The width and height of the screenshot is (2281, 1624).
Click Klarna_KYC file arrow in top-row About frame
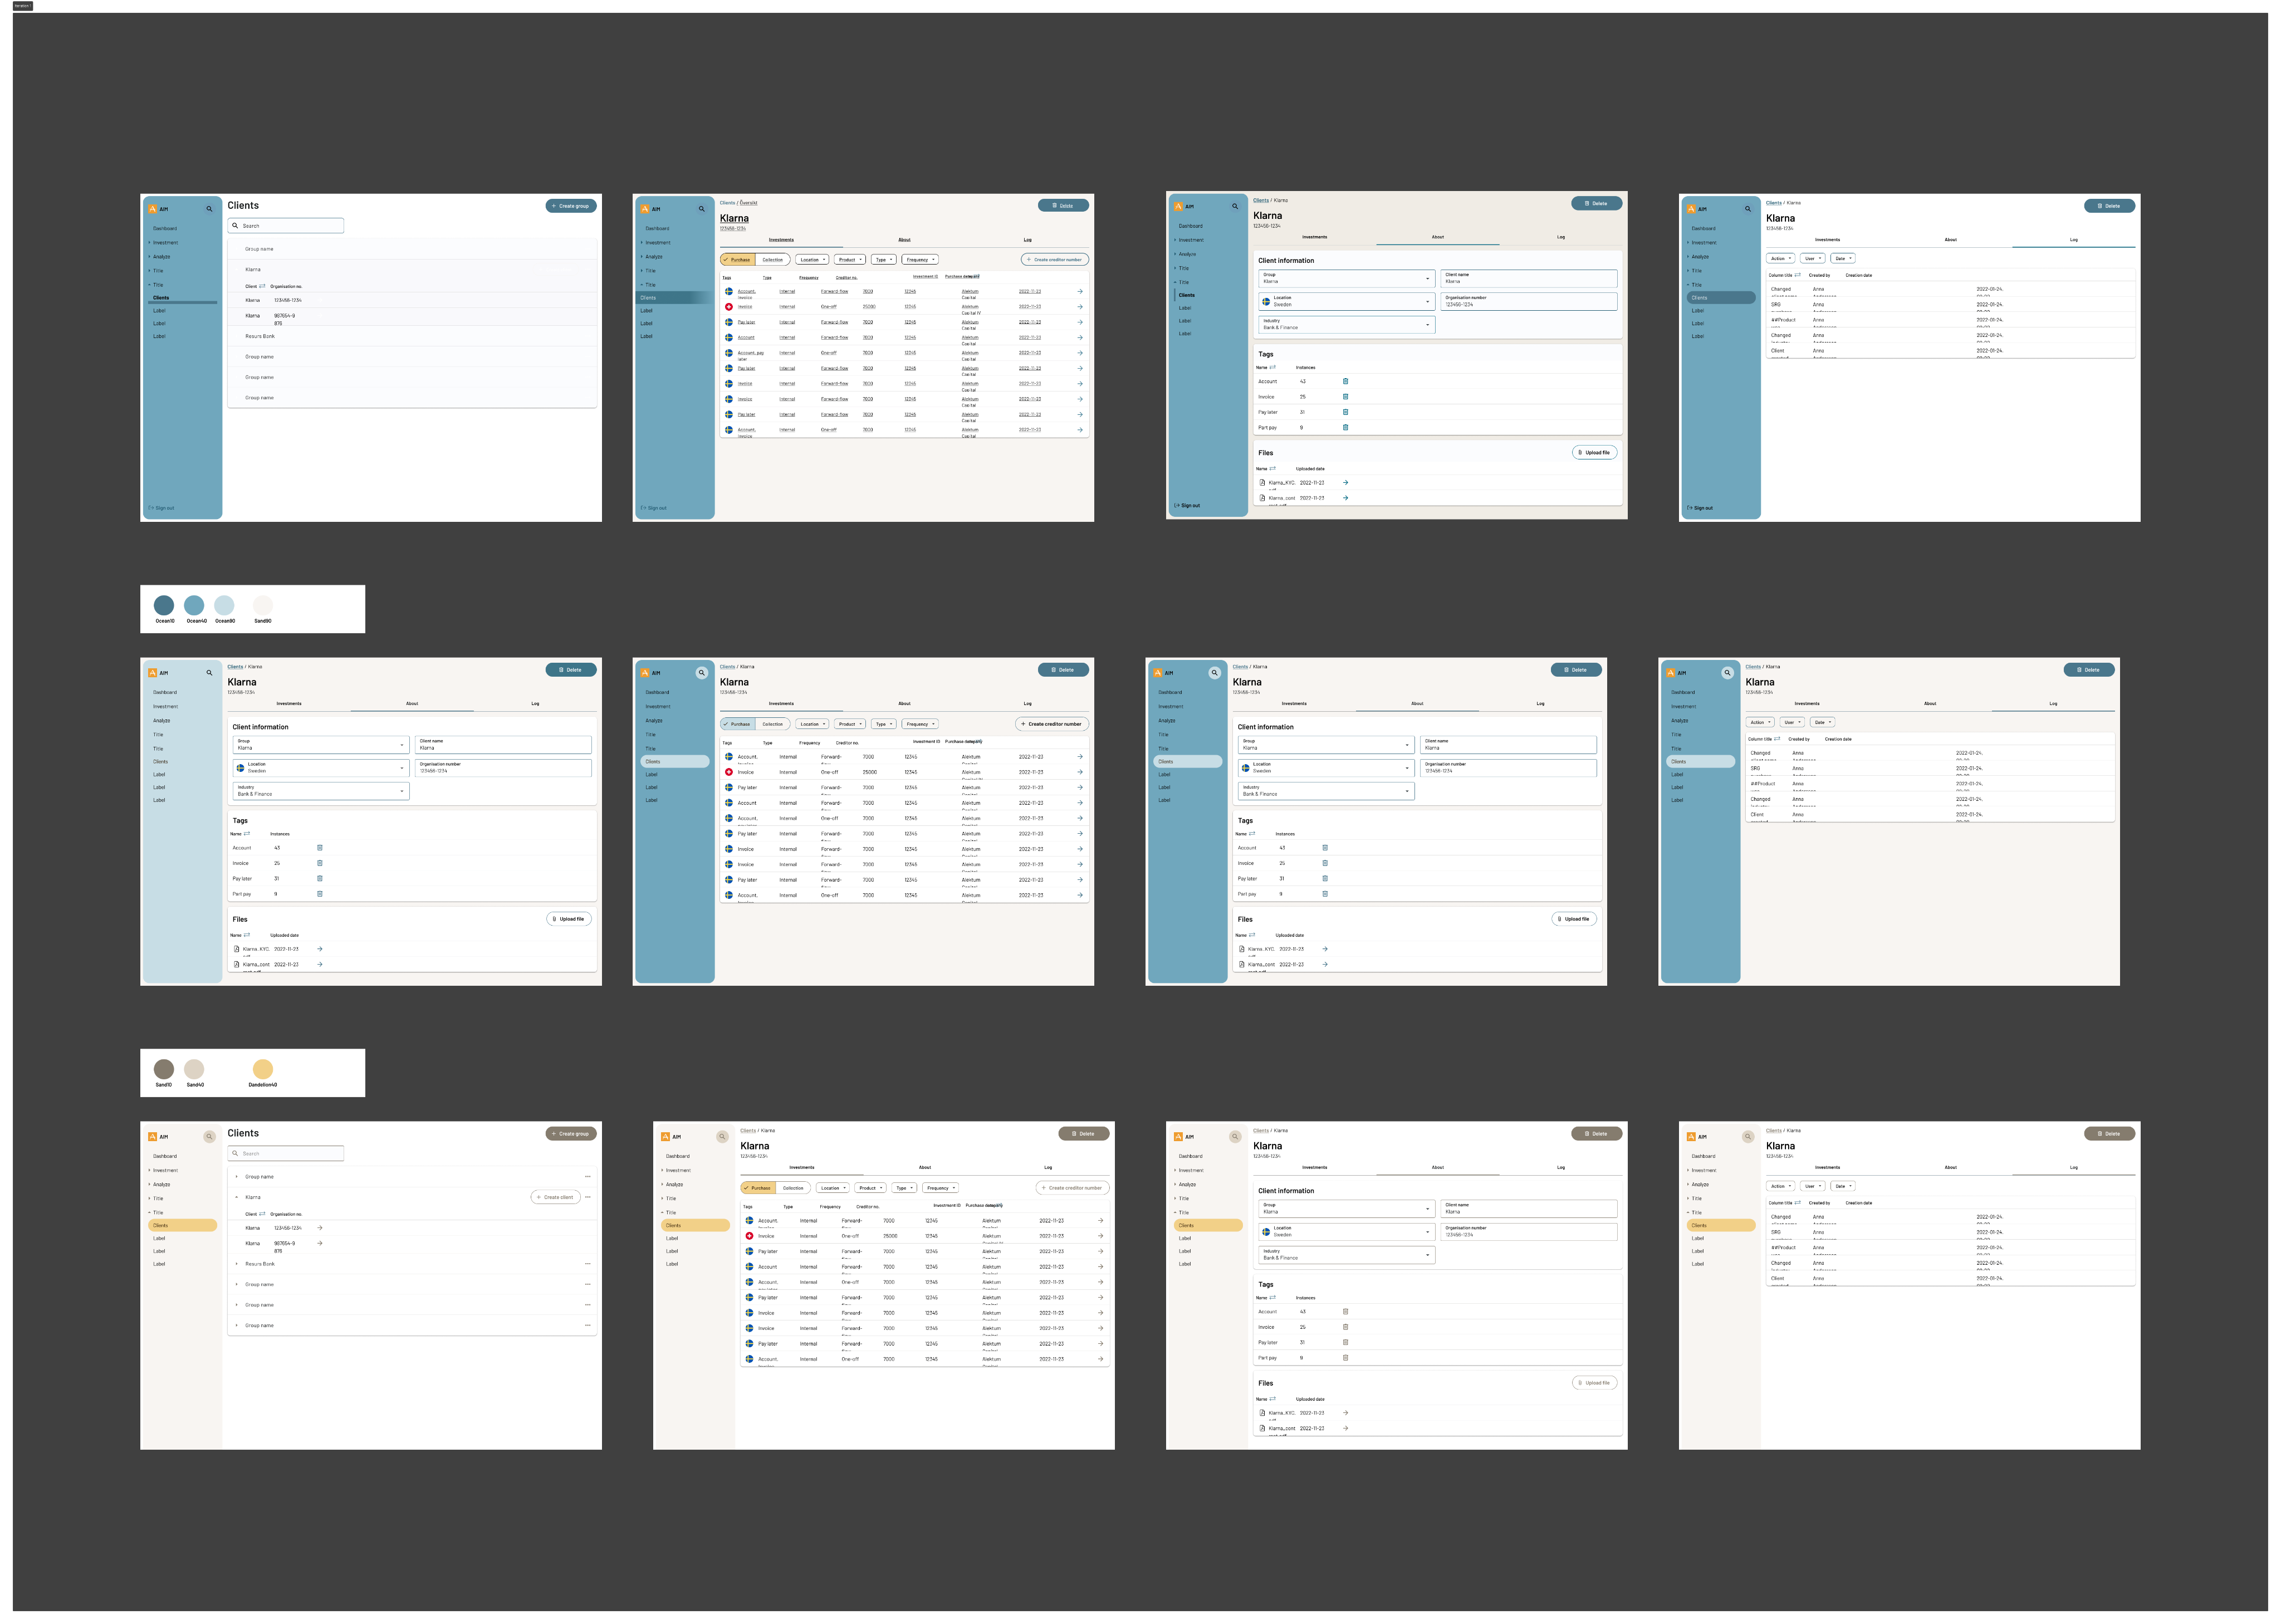(1345, 483)
